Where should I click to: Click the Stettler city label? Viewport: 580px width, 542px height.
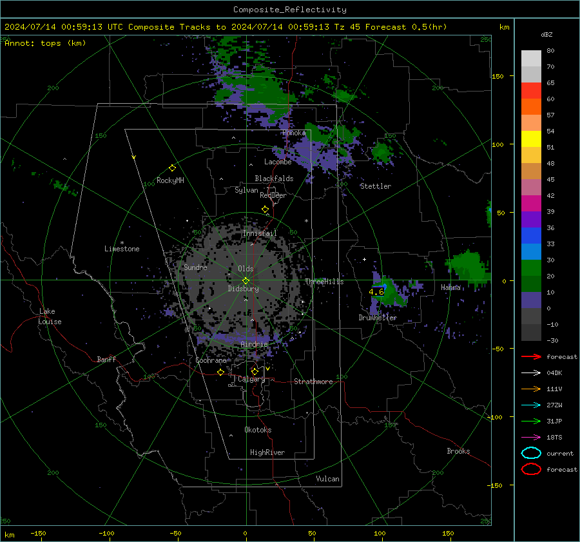(x=376, y=186)
